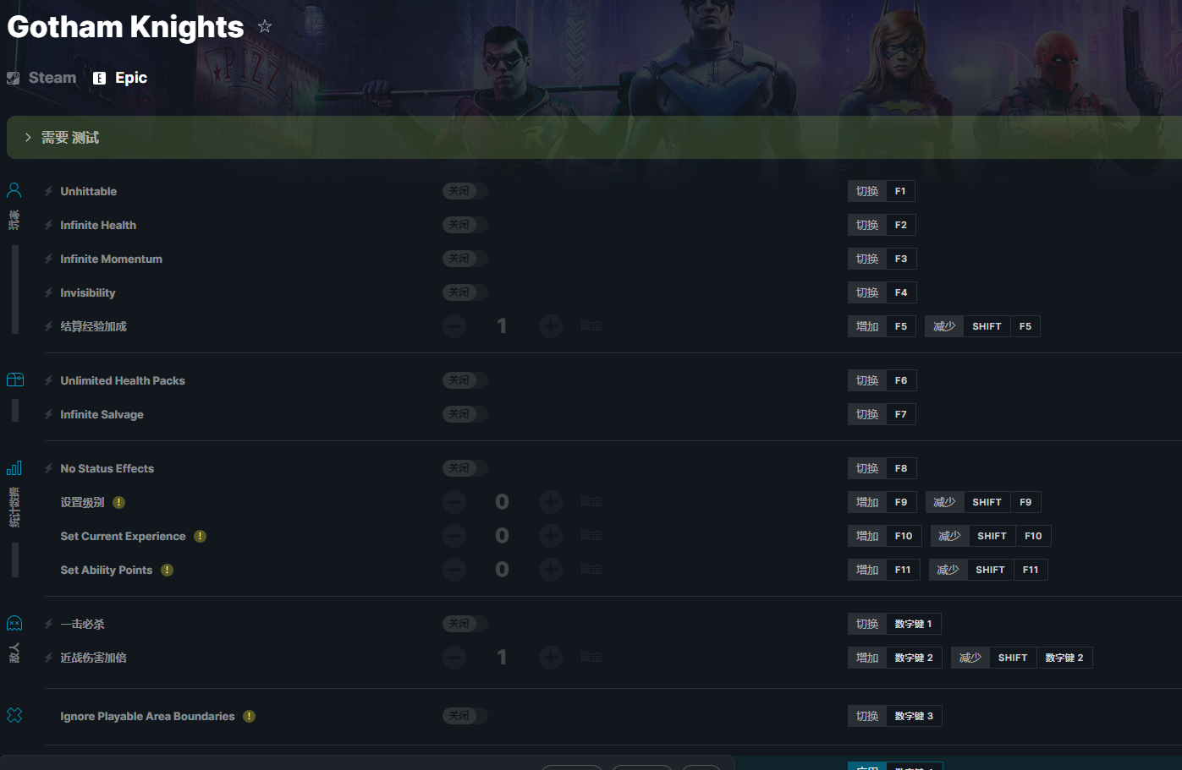Viewport: 1182px width, 770px height.
Task: Click info icon next to Set Current Experience
Action: 201,536
